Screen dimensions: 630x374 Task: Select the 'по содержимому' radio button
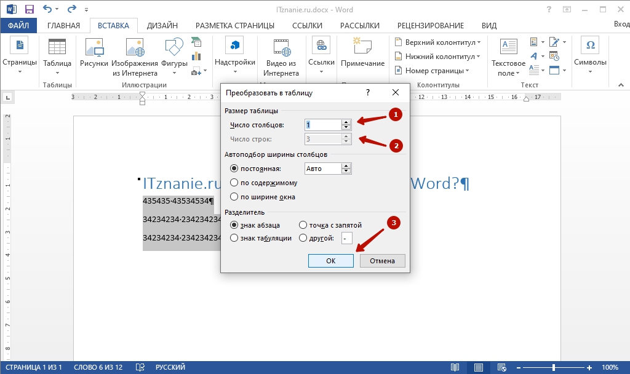click(234, 182)
